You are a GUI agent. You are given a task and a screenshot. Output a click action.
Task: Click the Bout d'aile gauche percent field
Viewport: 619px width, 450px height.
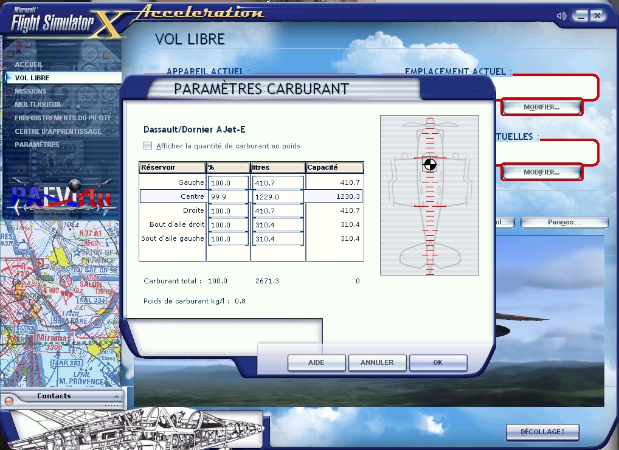228,239
